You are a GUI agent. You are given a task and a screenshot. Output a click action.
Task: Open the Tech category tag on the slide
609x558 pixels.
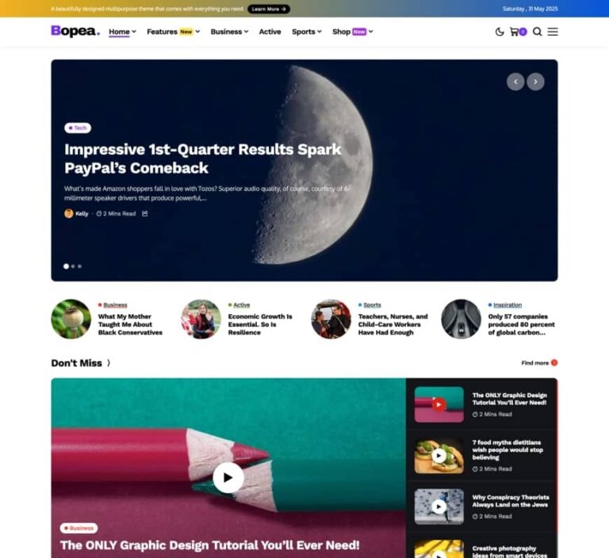click(x=78, y=128)
